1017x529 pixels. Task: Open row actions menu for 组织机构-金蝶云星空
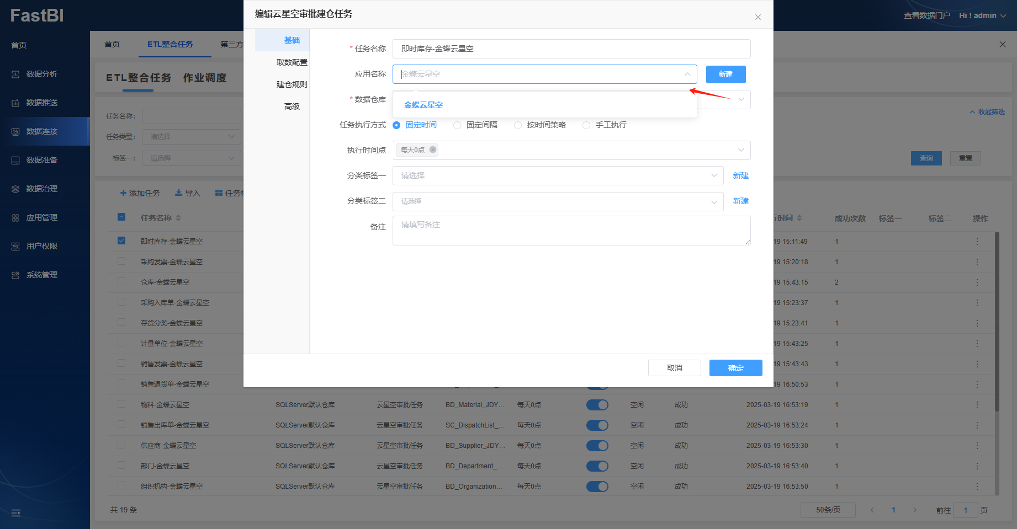977,487
